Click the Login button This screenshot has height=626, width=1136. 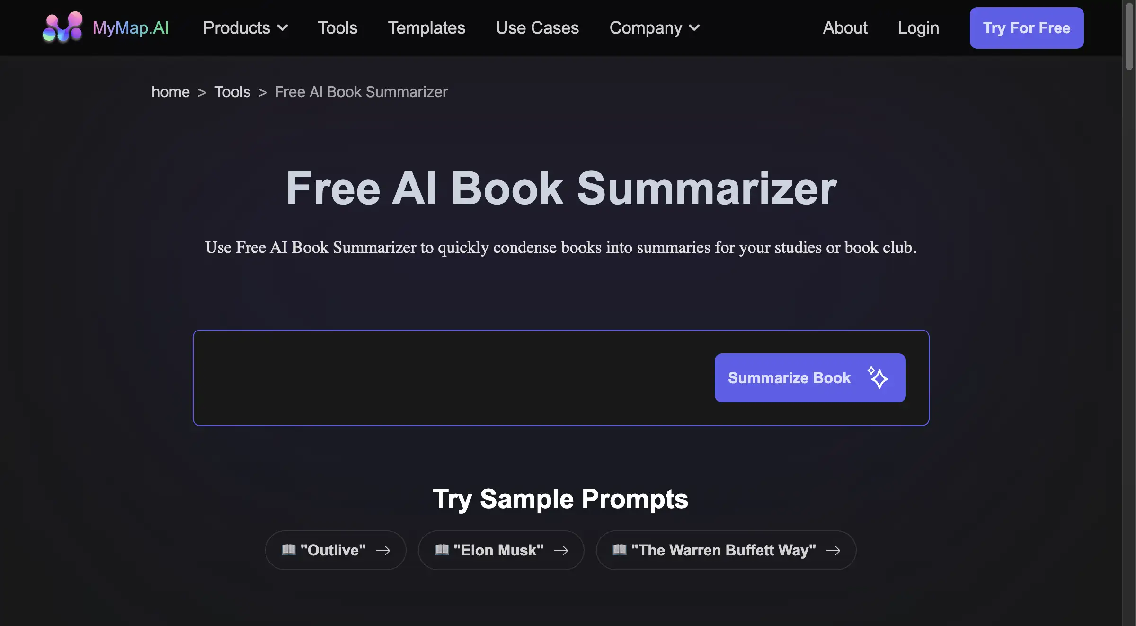[x=918, y=28]
